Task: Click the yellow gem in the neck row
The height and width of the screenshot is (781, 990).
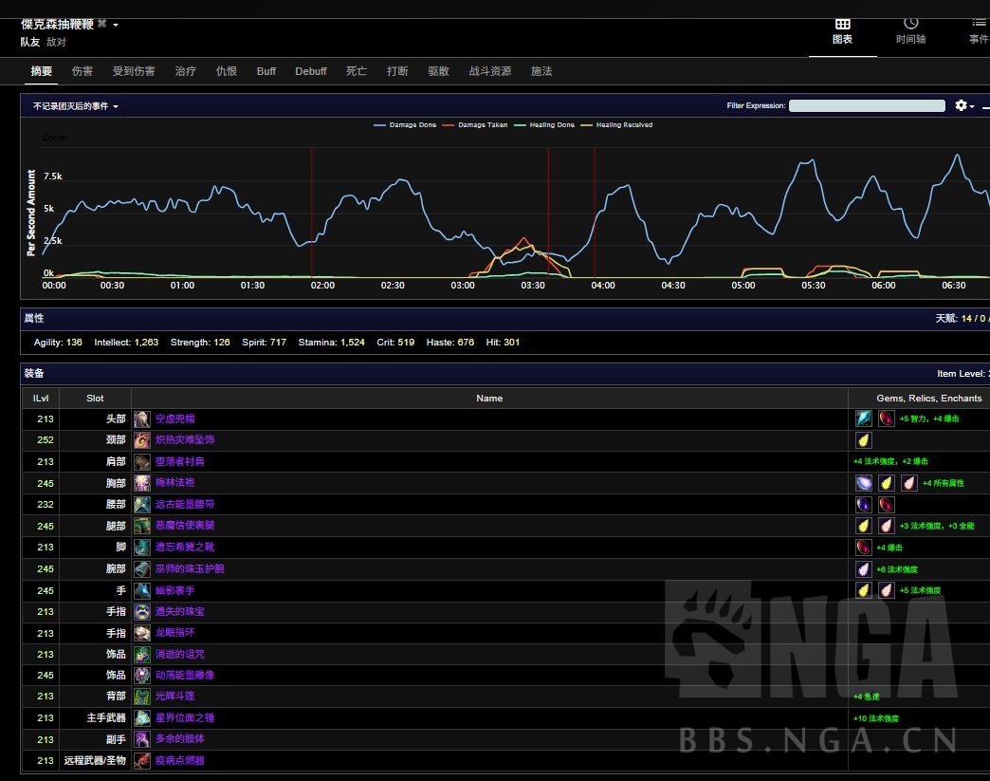Action: click(863, 440)
